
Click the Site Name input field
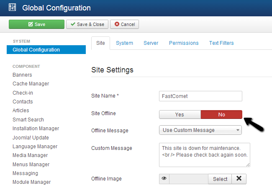[200, 96]
